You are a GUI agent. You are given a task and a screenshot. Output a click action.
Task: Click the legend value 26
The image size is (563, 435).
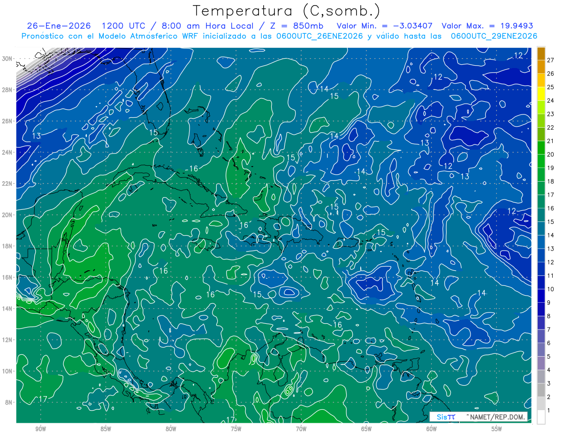pyautogui.click(x=551, y=73)
